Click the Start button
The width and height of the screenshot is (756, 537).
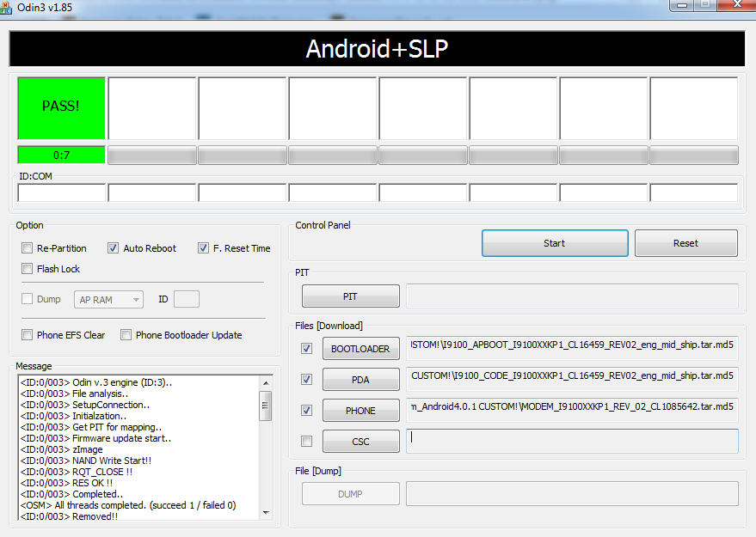pyautogui.click(x=555, y=243)
